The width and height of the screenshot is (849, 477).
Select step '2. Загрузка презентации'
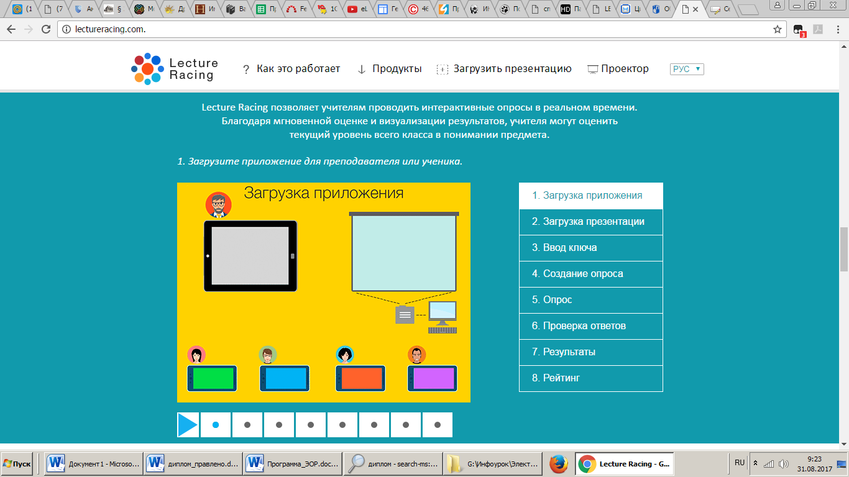pos(591,222)
